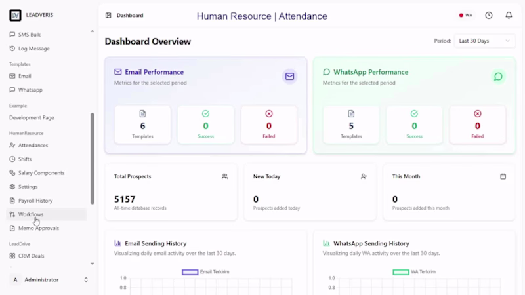The width and height of the screenshot is (525, 295).
Task: Open Salary Components in sidebar
Action: click(x=47, y=173)
